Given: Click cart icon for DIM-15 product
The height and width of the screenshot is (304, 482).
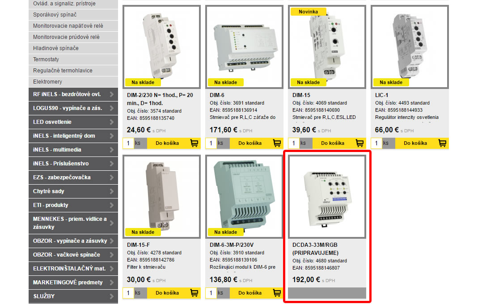Looking at the screenshot, I should click(359, 143).
